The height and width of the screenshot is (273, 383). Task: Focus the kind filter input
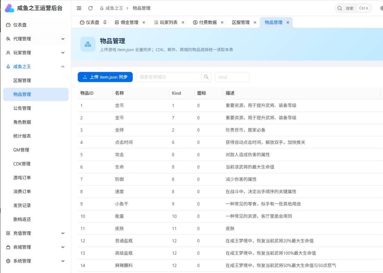232,77
